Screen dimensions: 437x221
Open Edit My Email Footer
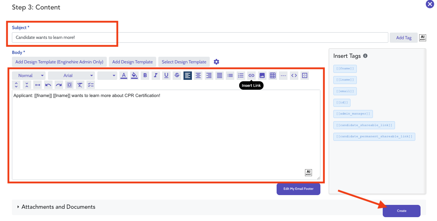(x=298, y=189)
